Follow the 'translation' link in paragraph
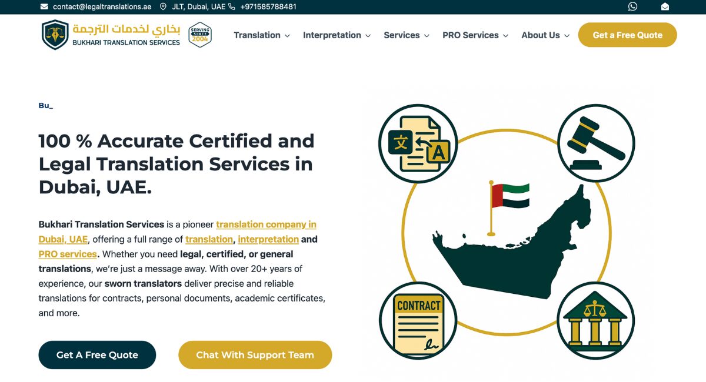706x382 pixels. [x=209, y=239]
